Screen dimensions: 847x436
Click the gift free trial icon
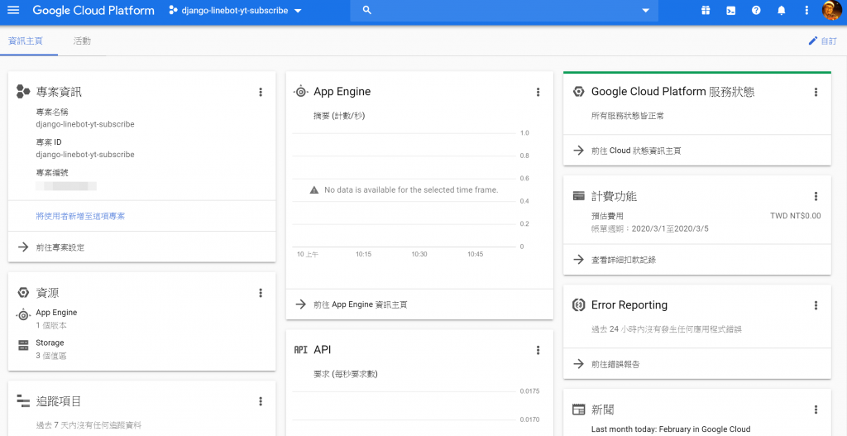[706, 10]
